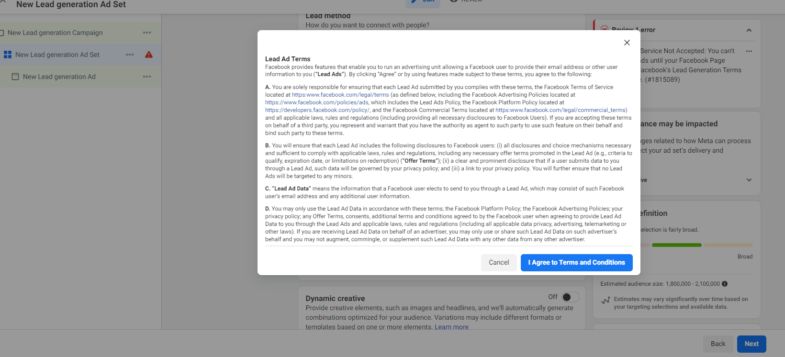The image size is (785, 357).
Task: Click the Back button
Action: click(x=718, y=344)
